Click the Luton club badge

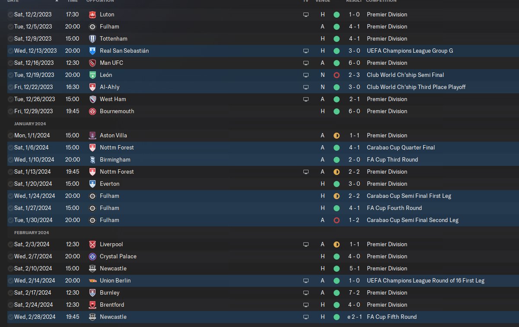[92, 15]
